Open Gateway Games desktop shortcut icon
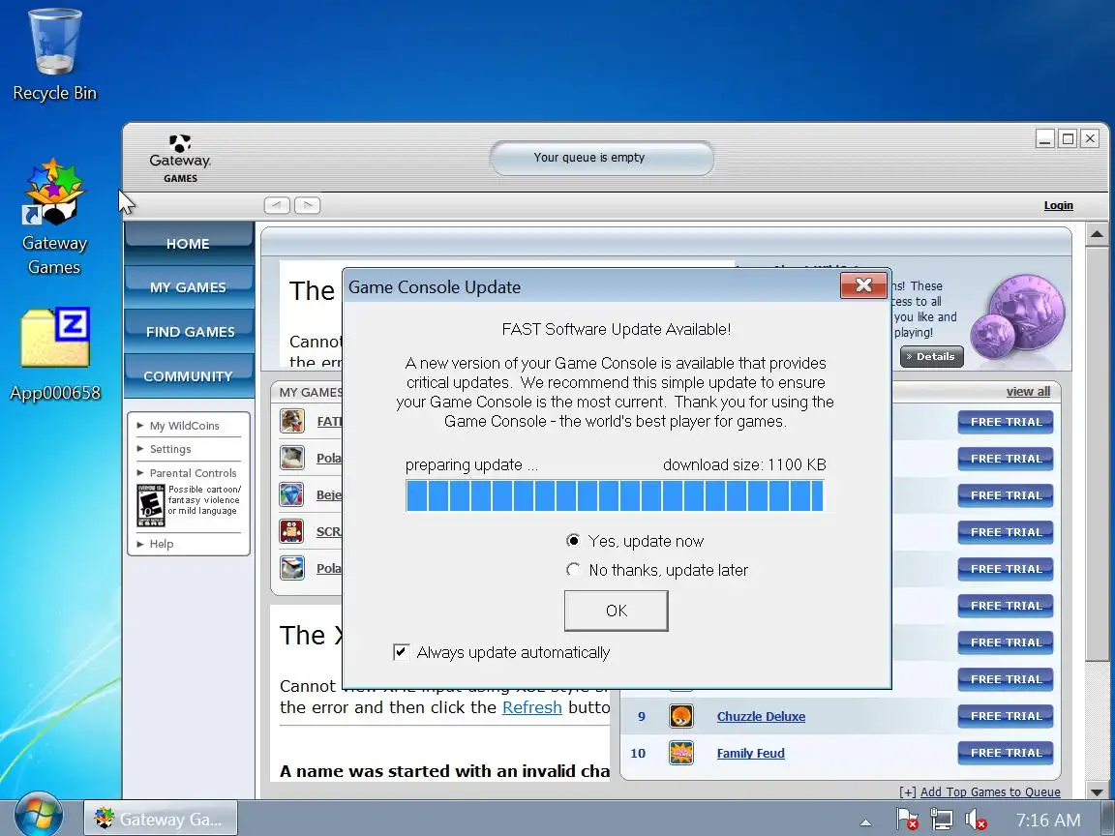Viewport: 1115px width, 836px height. point(53,192)
